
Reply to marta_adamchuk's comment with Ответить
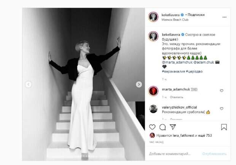(x=176, y=97)
